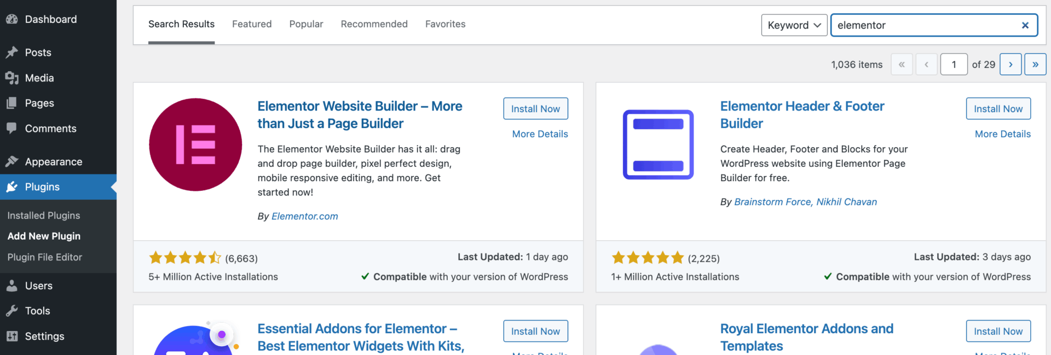Go to the next page of results
The image size is (1051, 355).
[x=1010, y=64]
